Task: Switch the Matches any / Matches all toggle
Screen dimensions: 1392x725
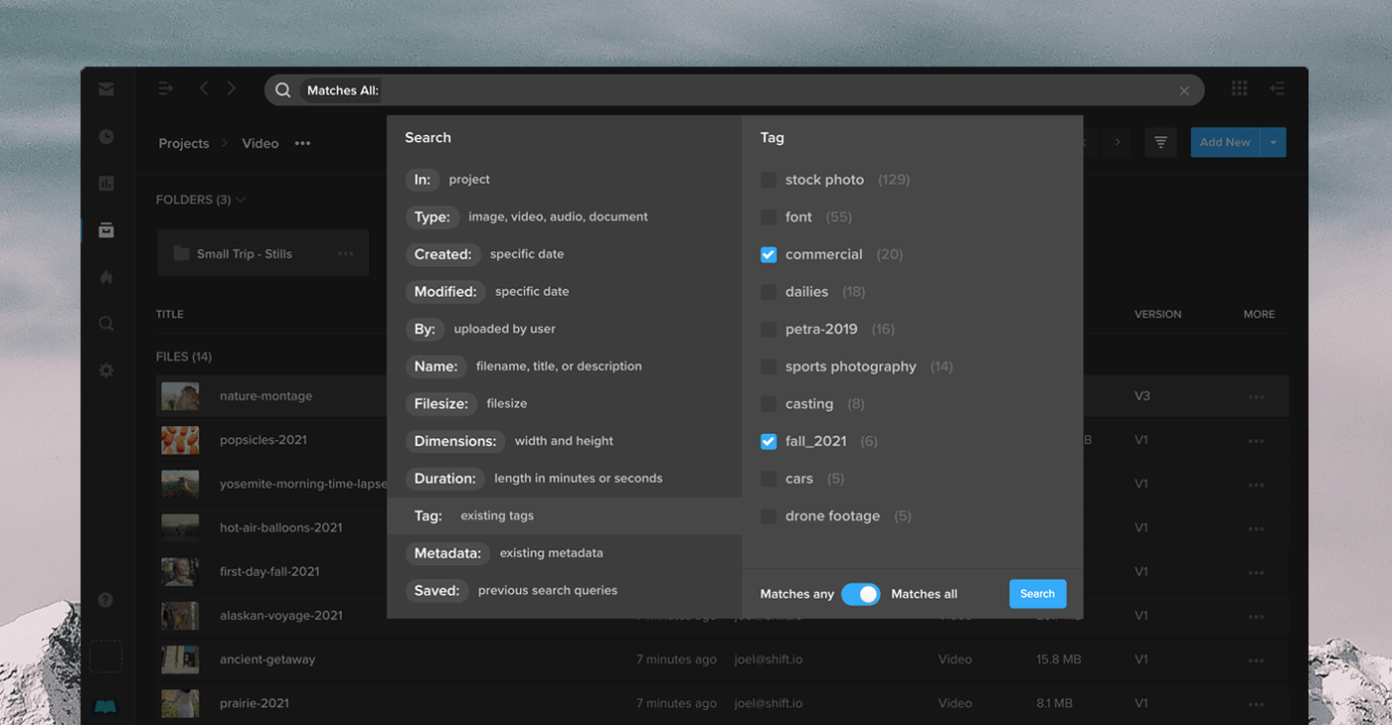Action: (x=861, y=594)
